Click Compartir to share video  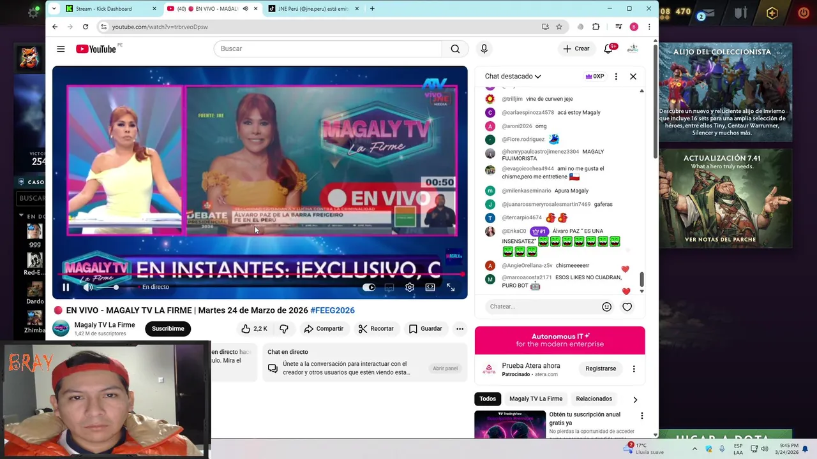click(x=324, y=329)
